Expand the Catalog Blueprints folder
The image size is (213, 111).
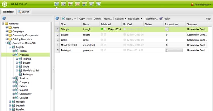pos(7,39)
